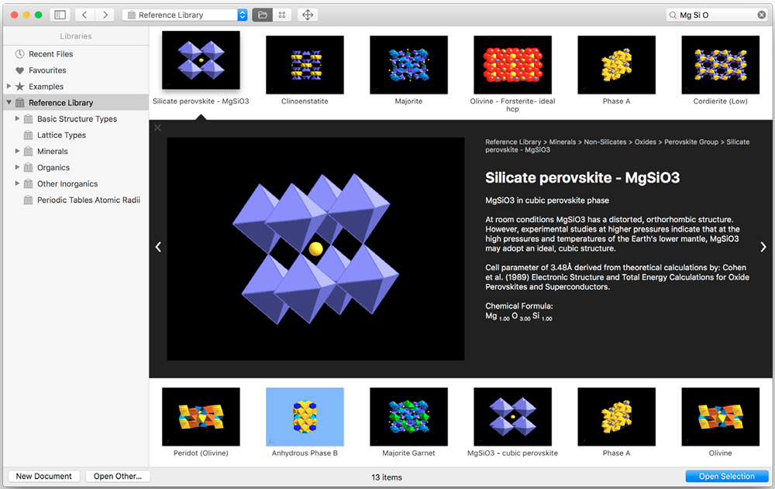775x489 pixels.
Task: Expand the Examples disclosure triangle
Action: [x=9, y=86]
